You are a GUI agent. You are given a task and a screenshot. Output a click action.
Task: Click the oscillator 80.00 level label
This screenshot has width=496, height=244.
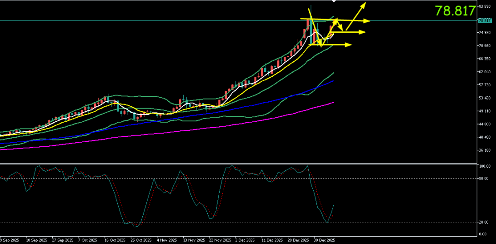484,179
